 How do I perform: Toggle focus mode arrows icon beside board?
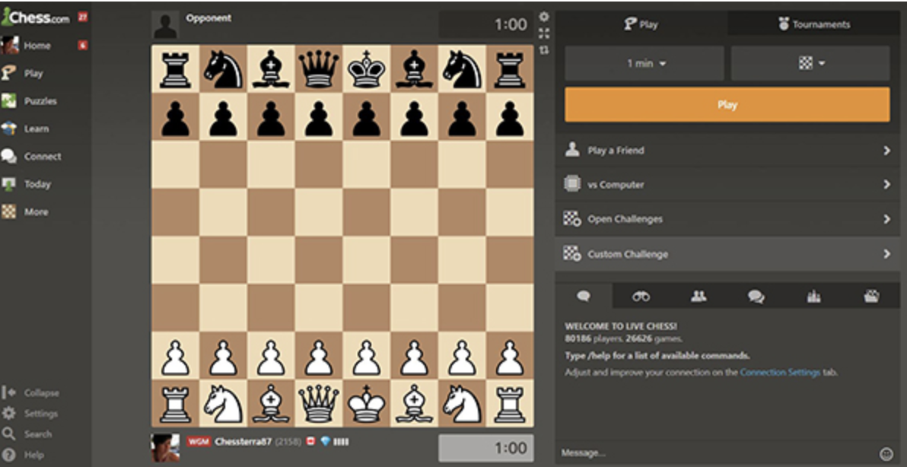tap(544, 33)
